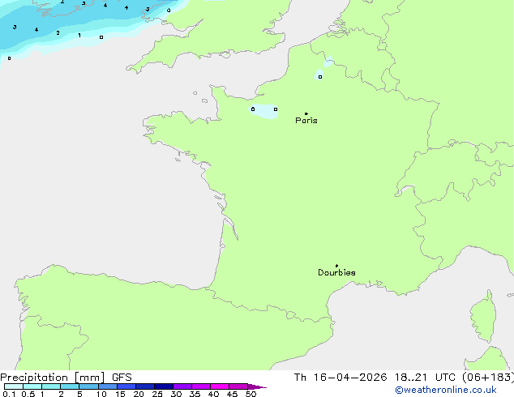Pick the violet swatch between 35 and 40
Image resolution: width=514 pixels, height=397 pixels.
tap(201, 386)
